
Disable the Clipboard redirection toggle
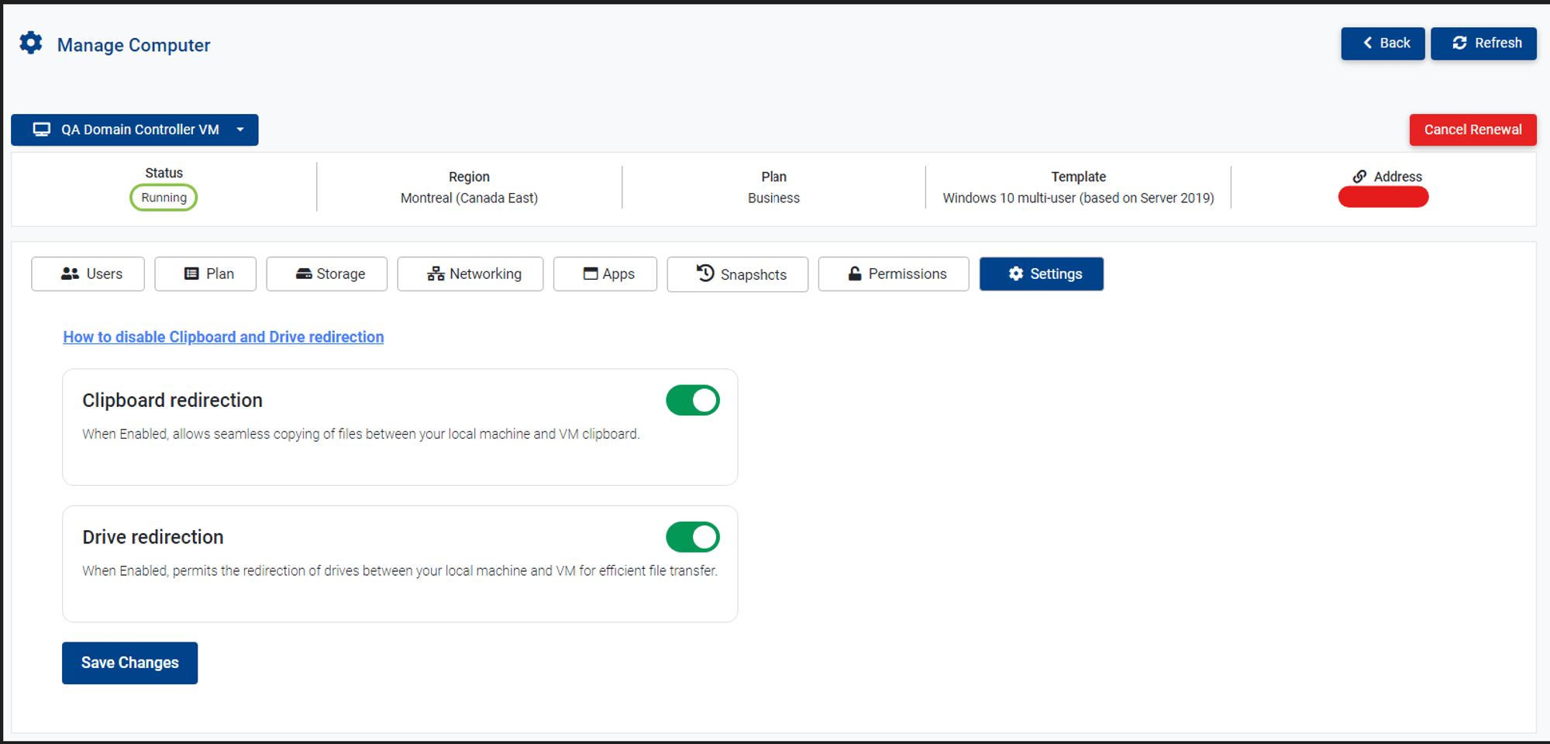[x=693, y=400]
